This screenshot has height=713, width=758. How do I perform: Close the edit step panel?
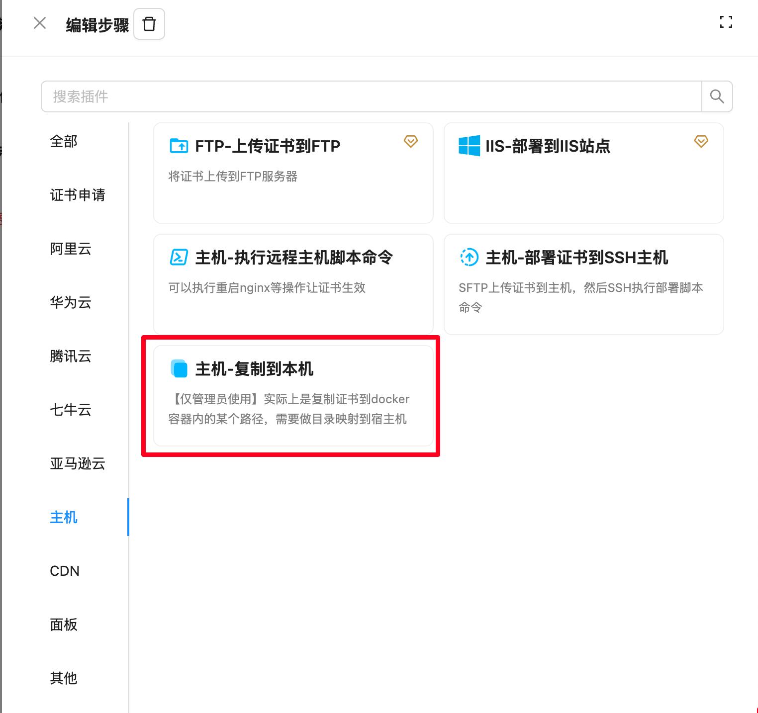tap(40, 23)
